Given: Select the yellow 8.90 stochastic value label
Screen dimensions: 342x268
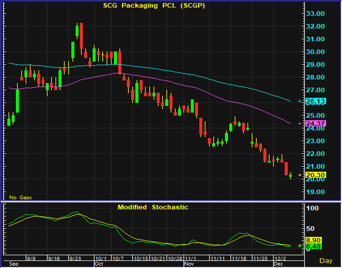Looking at the screenshot, I should coord(313,240).
